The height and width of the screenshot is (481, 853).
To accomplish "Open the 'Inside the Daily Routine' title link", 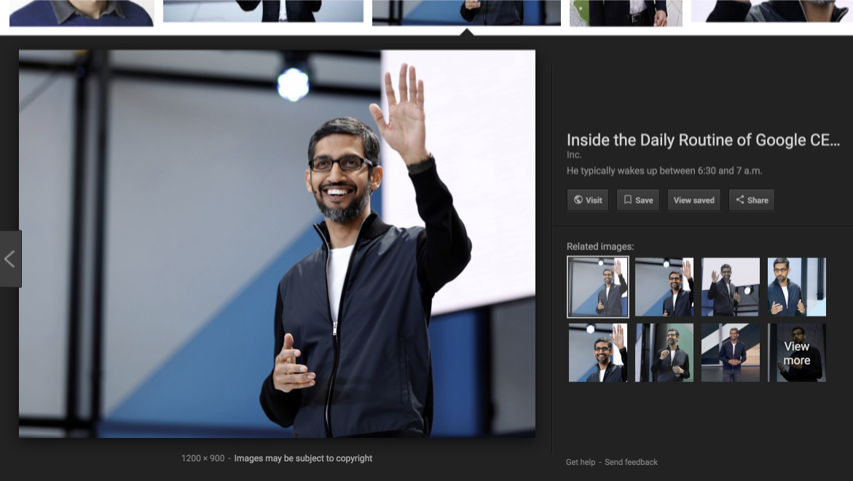I will 703,140.
